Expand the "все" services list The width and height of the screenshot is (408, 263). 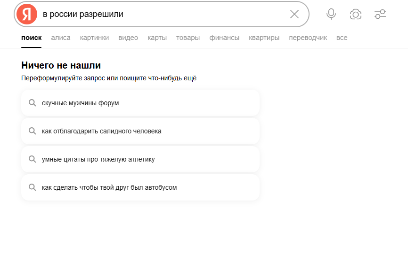(342, 38)
